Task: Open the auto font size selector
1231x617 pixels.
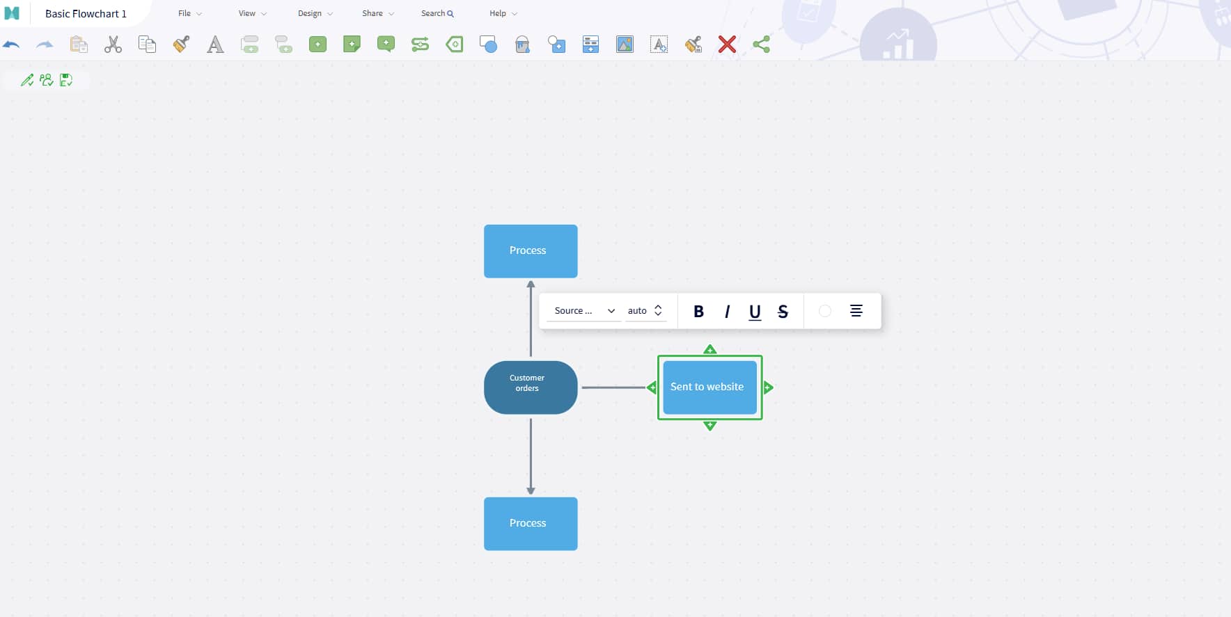Action: coord(645,311)
